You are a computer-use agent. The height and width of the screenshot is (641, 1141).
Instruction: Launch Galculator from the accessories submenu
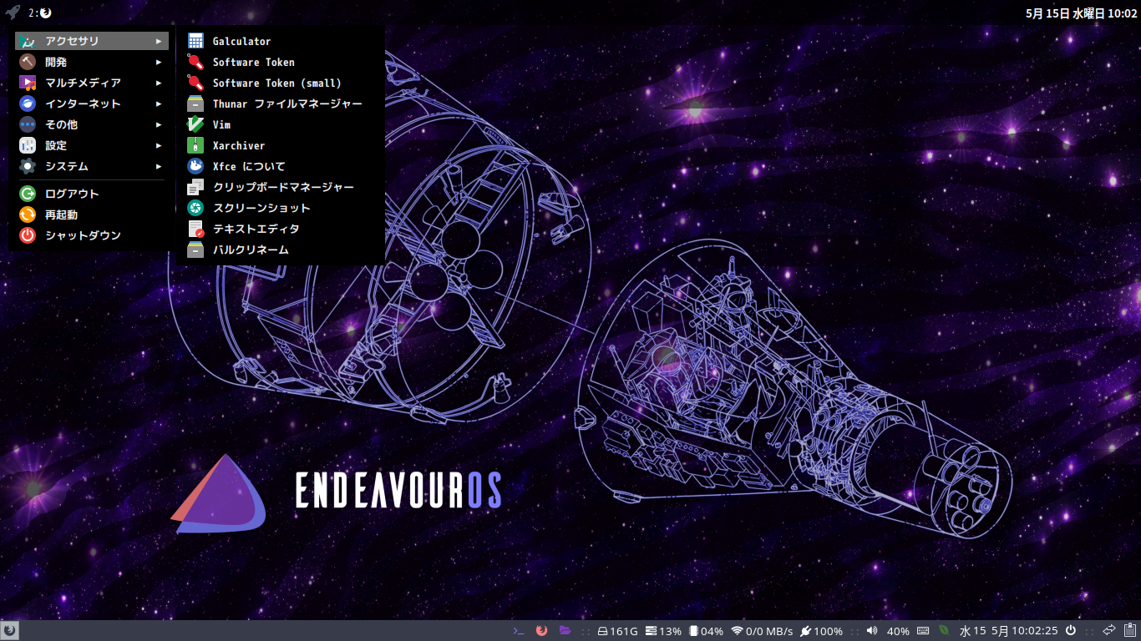pyautogui.click(x=280, y=41)
